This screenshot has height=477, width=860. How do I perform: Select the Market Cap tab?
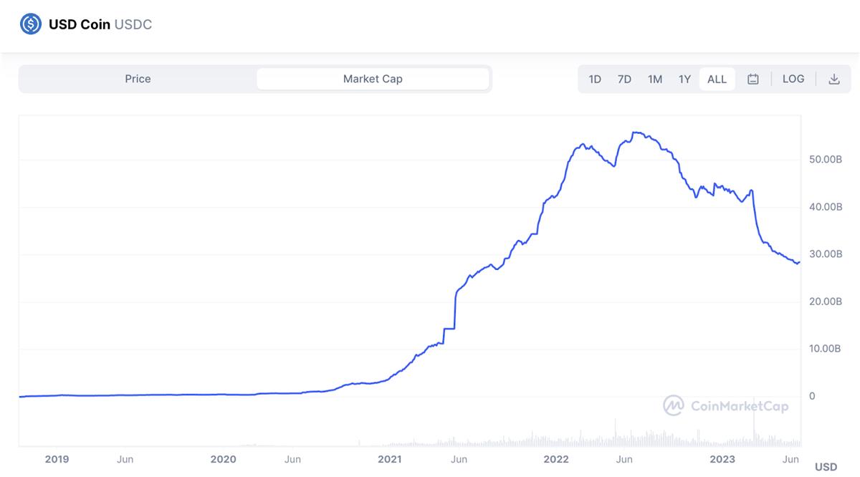(x=373, y=79)
